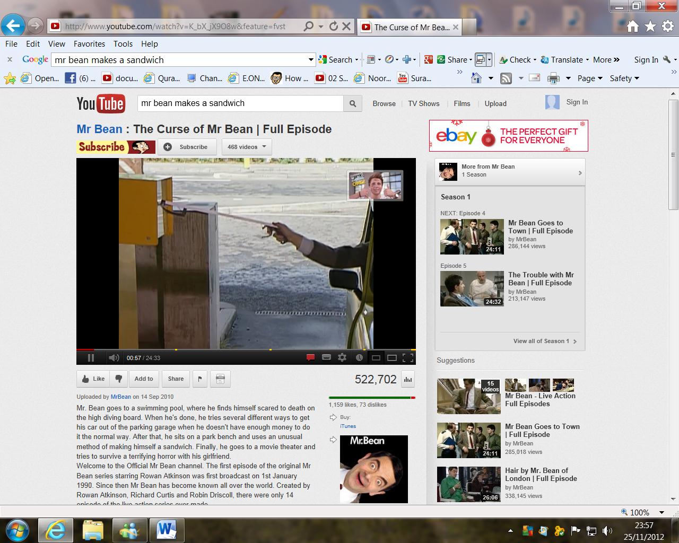Click View all of Season 1
Viewport: 679px width, 543px height.
(x=545, y=341)
